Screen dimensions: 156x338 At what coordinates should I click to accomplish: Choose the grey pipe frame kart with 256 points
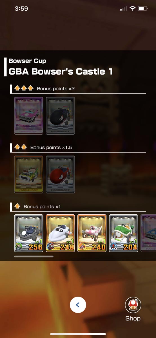29,233
